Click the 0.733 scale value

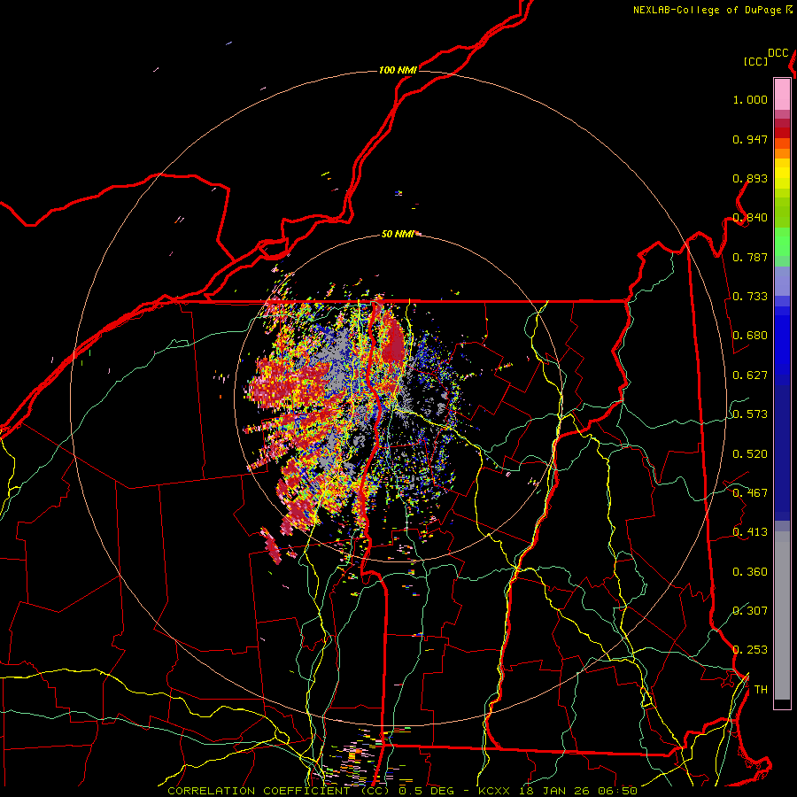tap(750, 297)
